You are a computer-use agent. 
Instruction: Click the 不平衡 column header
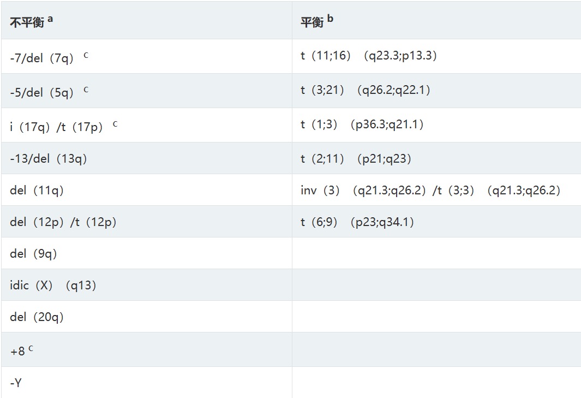(27, 23)
